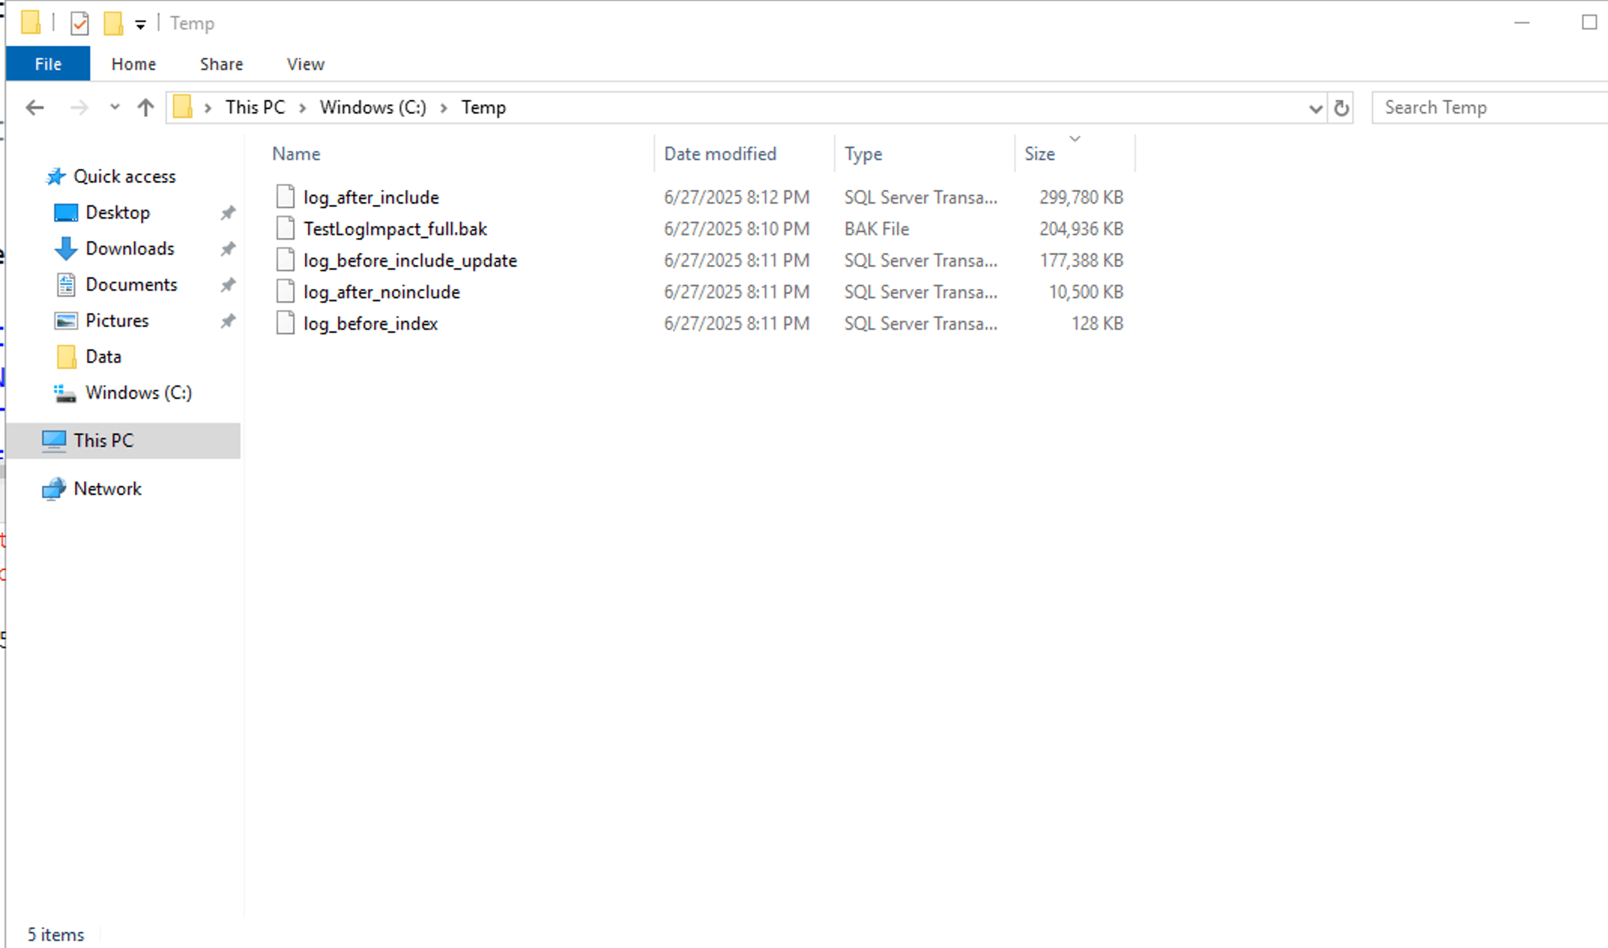The image size is (1608, 948).
Task: Expand recent locations dropdown arrow
Action: click(x=114, y=107)
